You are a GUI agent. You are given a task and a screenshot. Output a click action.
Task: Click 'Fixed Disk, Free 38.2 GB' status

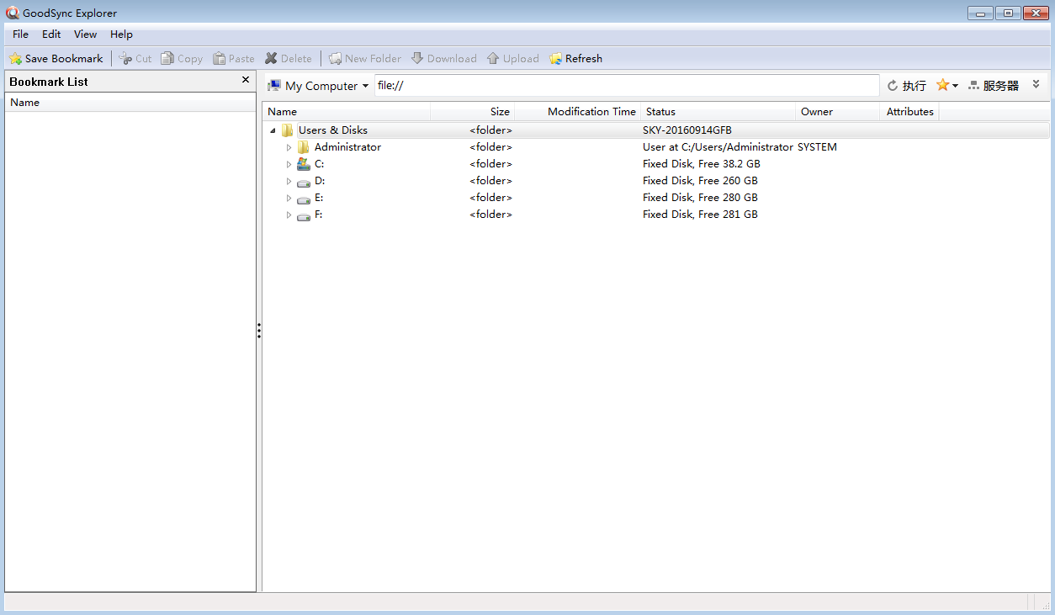702,164
